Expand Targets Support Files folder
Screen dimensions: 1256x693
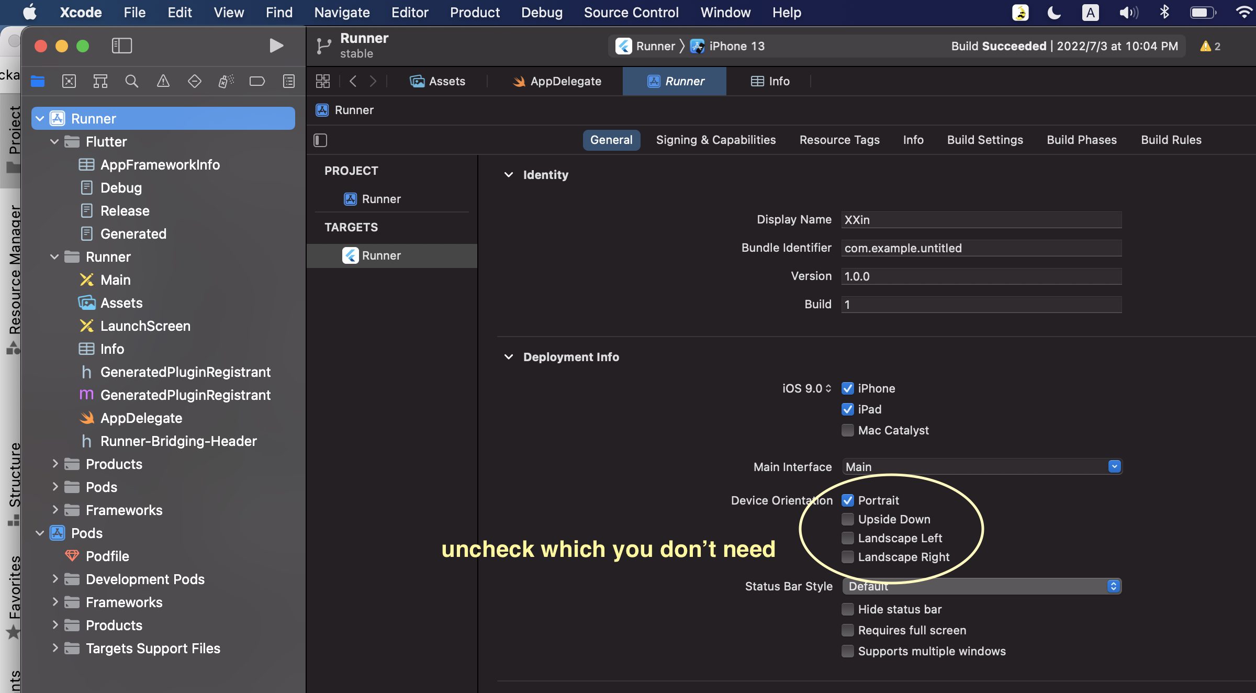point(54,648)
